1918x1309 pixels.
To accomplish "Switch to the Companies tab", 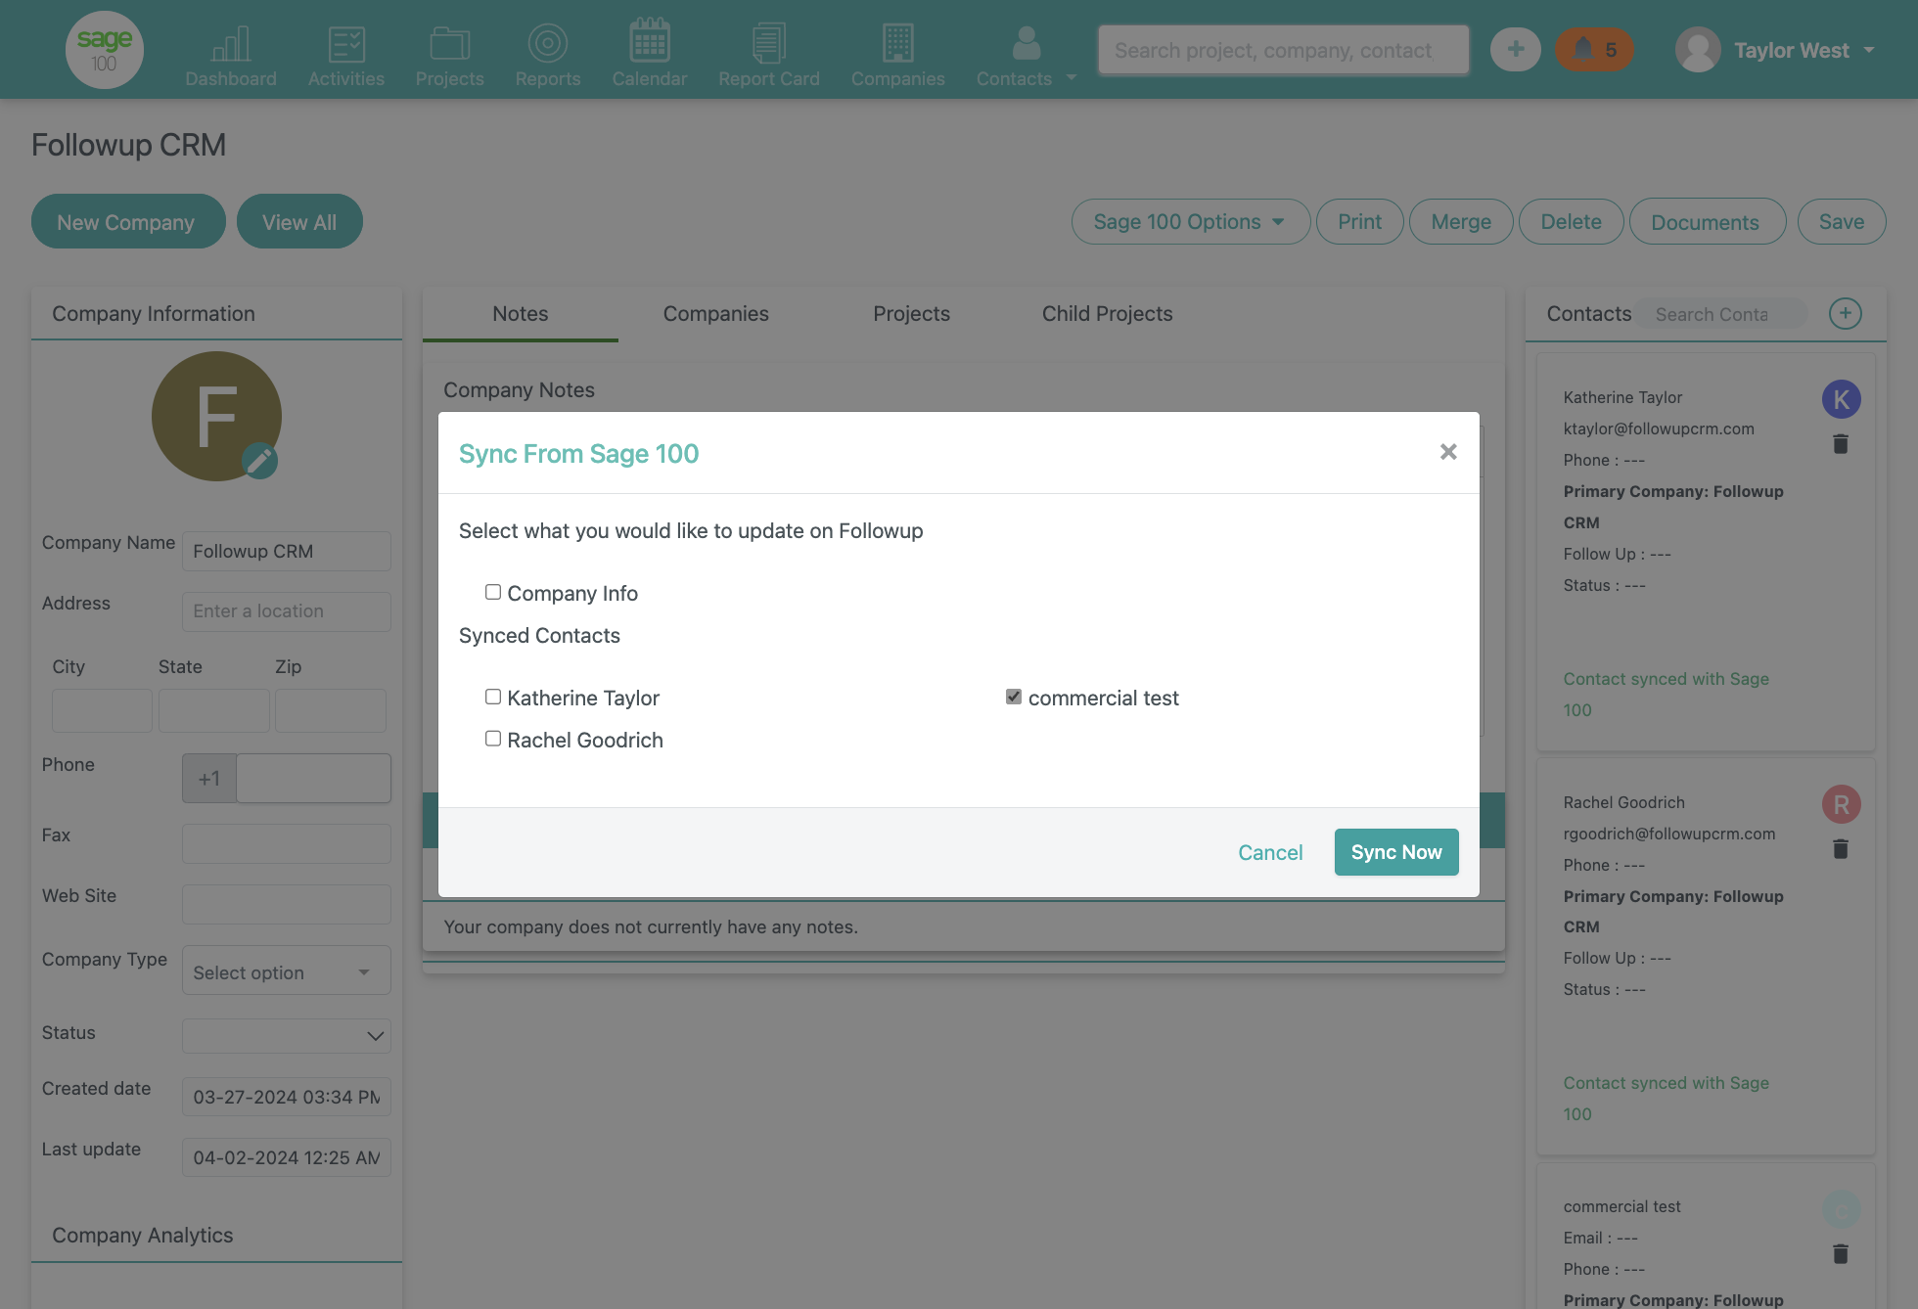I will [716, 314].
